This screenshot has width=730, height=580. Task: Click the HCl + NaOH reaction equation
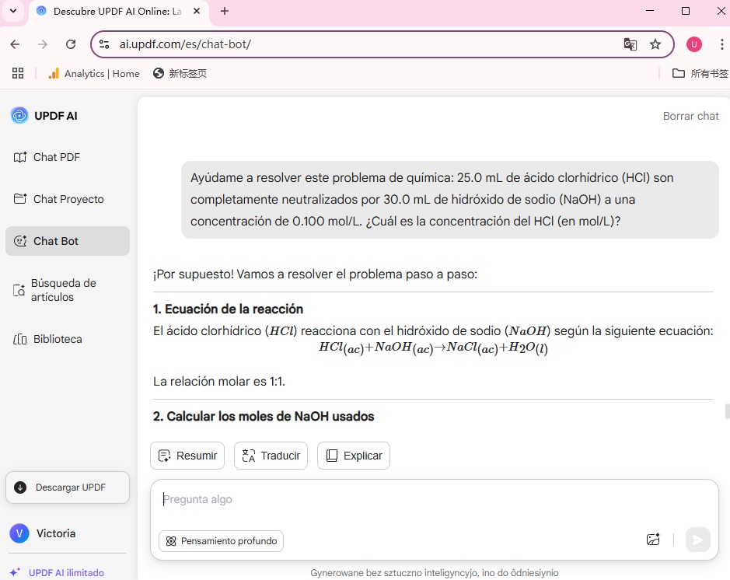coord(433,348)
